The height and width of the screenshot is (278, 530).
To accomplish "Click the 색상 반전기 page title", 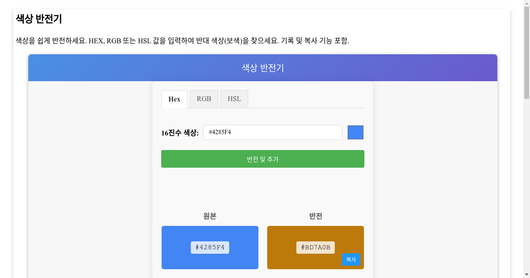I will (38, 19).
